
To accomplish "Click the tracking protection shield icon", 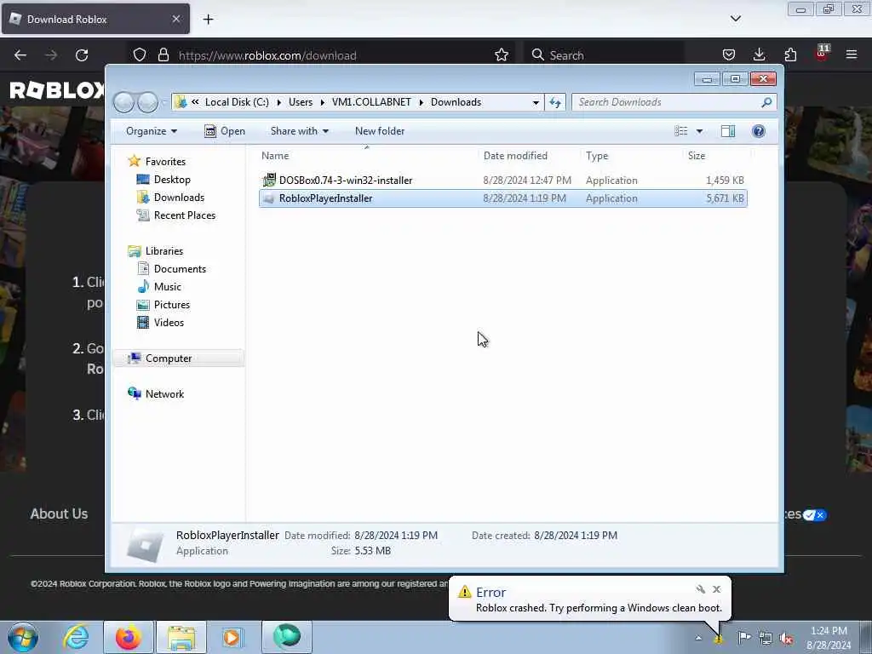I will click(x=140, y=55).
